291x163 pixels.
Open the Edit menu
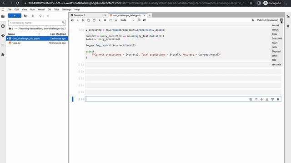(x=16, y=10)
